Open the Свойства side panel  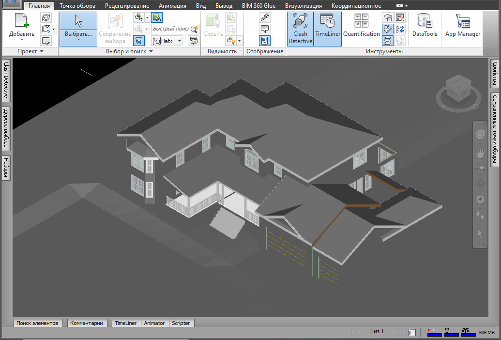[495, 74]
